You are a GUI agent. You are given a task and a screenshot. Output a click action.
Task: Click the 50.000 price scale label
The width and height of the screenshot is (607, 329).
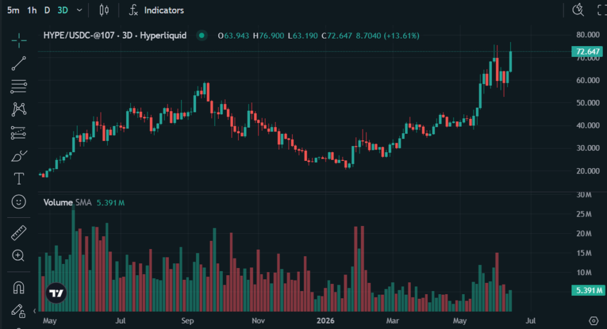coord(587,103)
